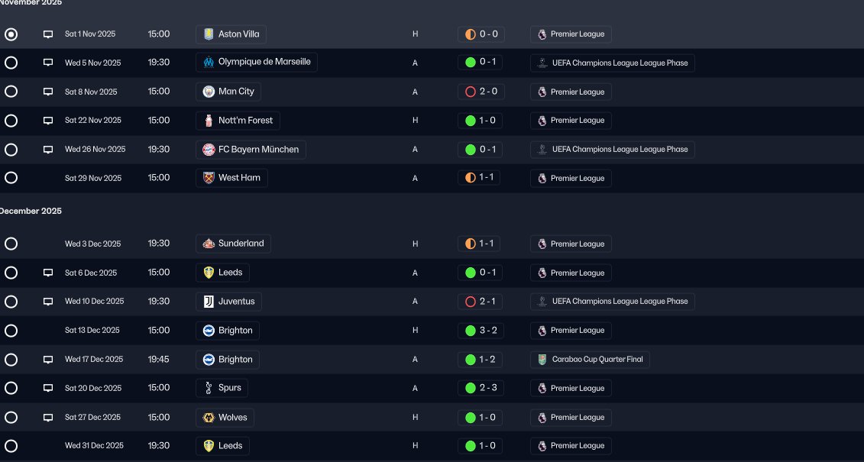Click the Juventus logo icon
Image resolution: width=864 pixels, height=462 pixels.
[209, 302]
